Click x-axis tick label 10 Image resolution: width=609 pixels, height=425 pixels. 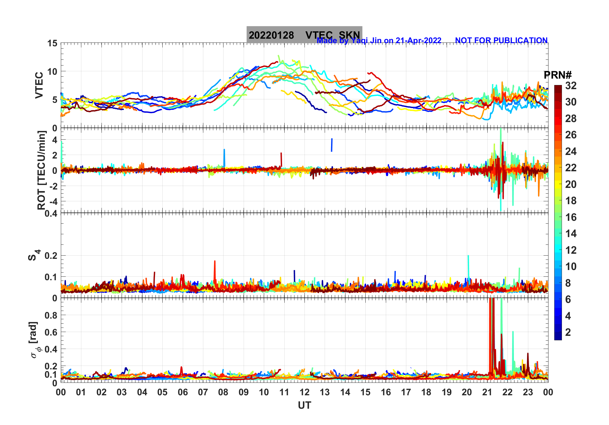(264, 392)
